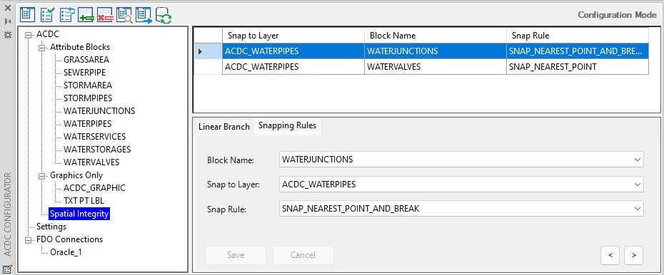Click the database refresh sync icon
The height and width of the screenshot is (275, 664).
click(163, 15)
